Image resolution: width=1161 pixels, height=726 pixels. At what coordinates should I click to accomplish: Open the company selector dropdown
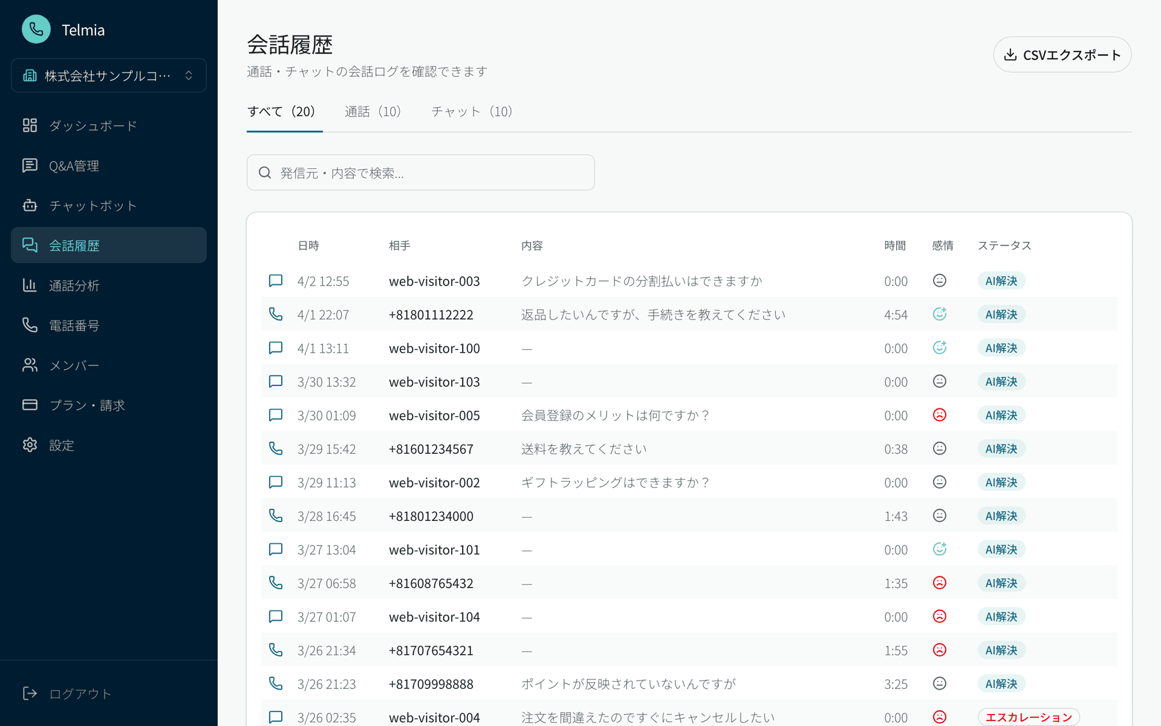pyautogui.click(x=108, y=75)
